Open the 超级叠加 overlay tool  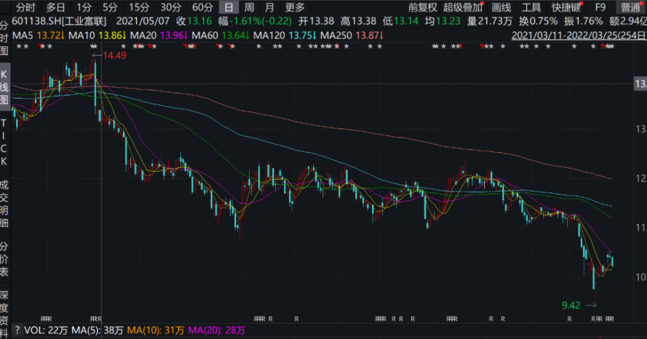pyautogui.click(x=463, y=7)
